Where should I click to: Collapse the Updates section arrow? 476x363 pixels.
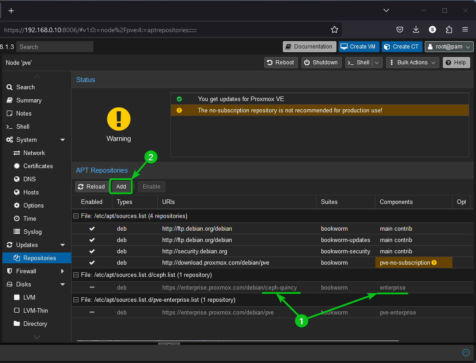pyautogui.click(x=63, y=245)
